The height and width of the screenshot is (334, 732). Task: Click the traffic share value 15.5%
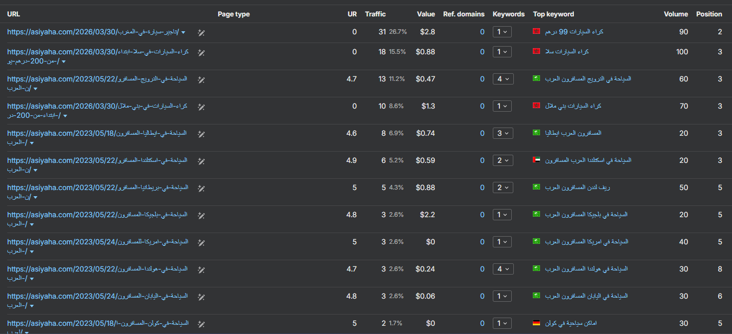pos(397,52)
